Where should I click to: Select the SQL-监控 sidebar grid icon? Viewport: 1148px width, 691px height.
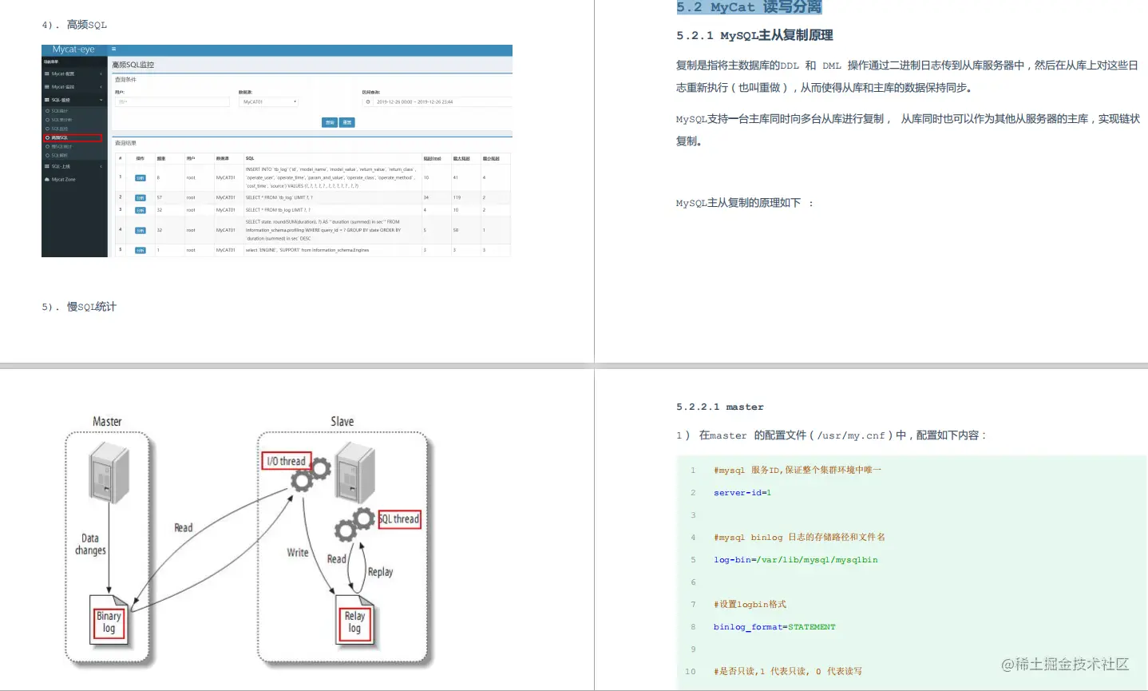point(46,100)
